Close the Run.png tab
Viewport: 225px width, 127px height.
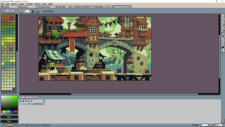coord(36,7)
